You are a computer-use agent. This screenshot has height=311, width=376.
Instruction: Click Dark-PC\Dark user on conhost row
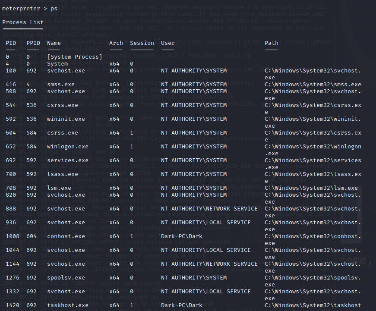click(182, 236)
